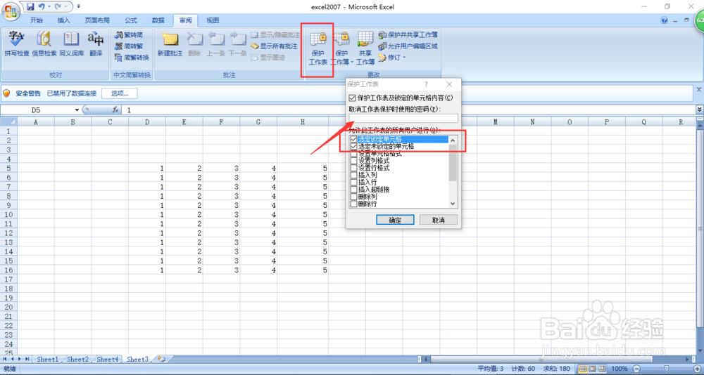Screen dimensions: 704x375
Task: Open Excel help question mark icon
Action: pyautogui.click(x=664, y=20)
